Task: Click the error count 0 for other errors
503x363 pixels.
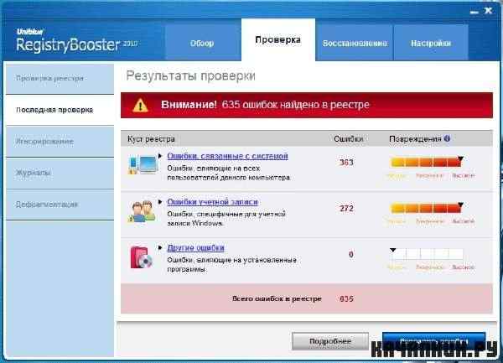Action: (x=351, y=254)
